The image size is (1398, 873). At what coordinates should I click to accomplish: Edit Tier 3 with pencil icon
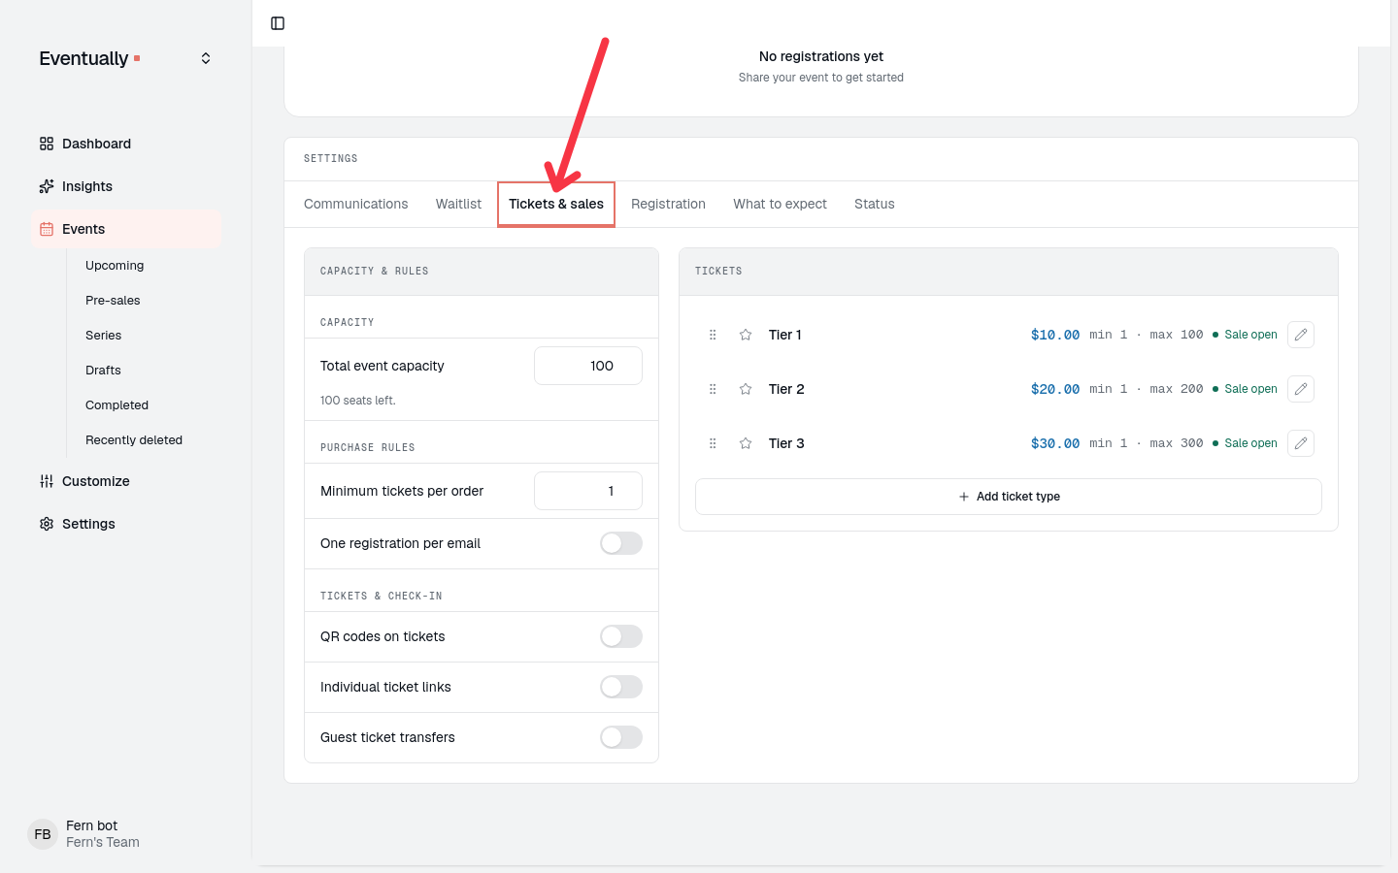pos(1301,443)
